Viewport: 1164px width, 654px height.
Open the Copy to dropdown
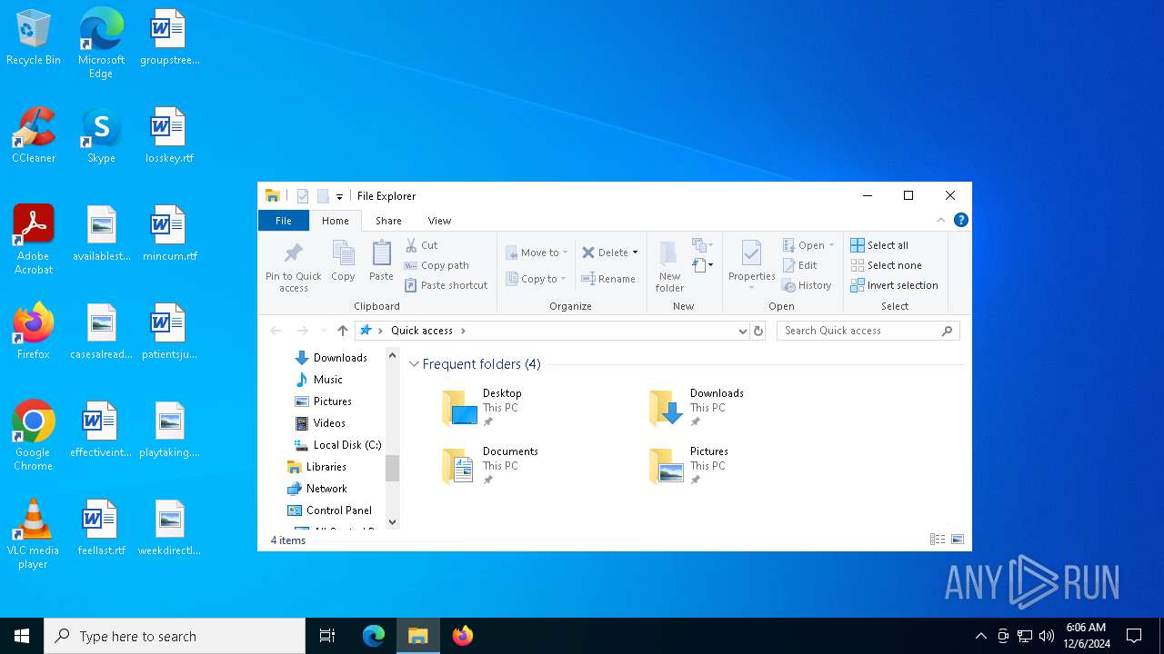(537, 279)
